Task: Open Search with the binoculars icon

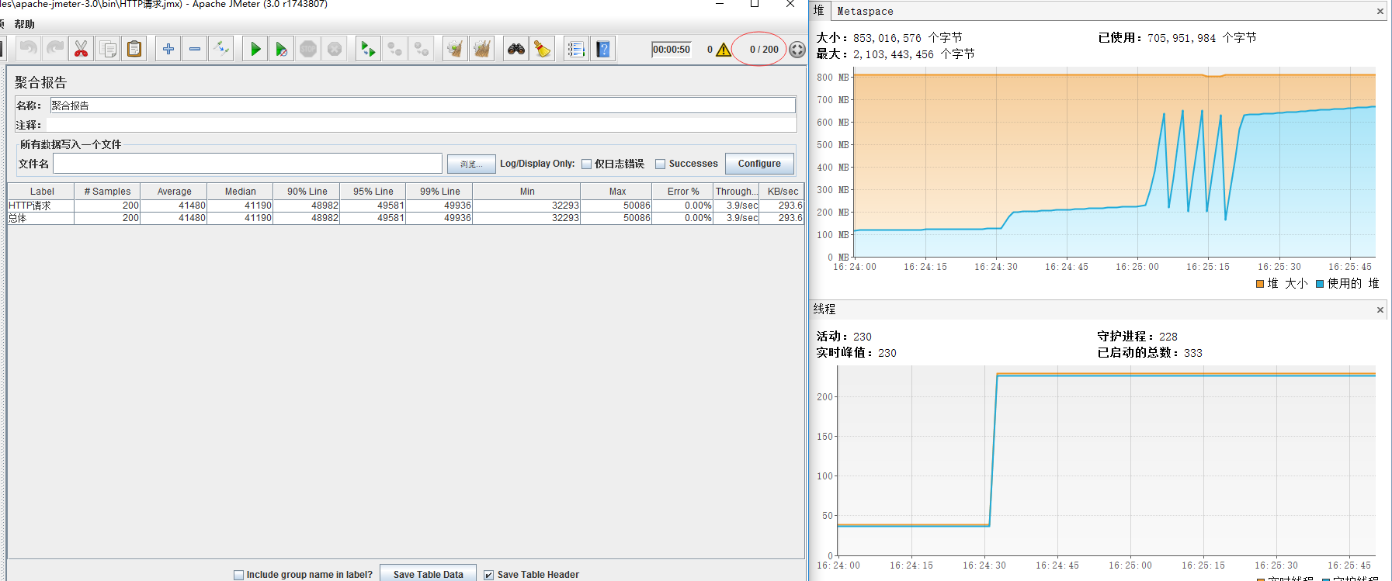Action: 515,49
